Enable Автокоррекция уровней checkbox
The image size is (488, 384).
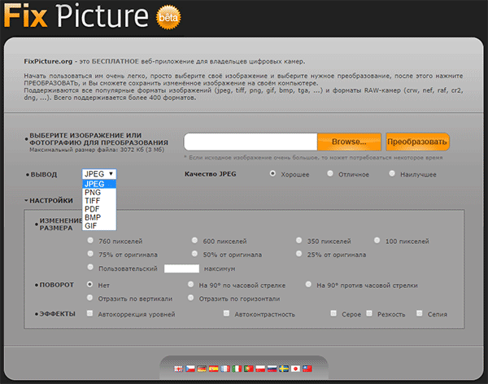click(x=90, y=313)
